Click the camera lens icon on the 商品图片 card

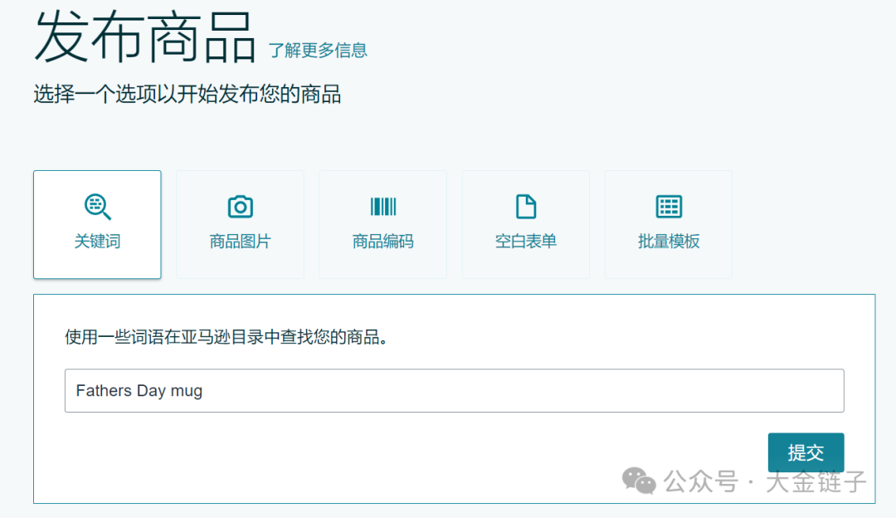coord(240,206)
